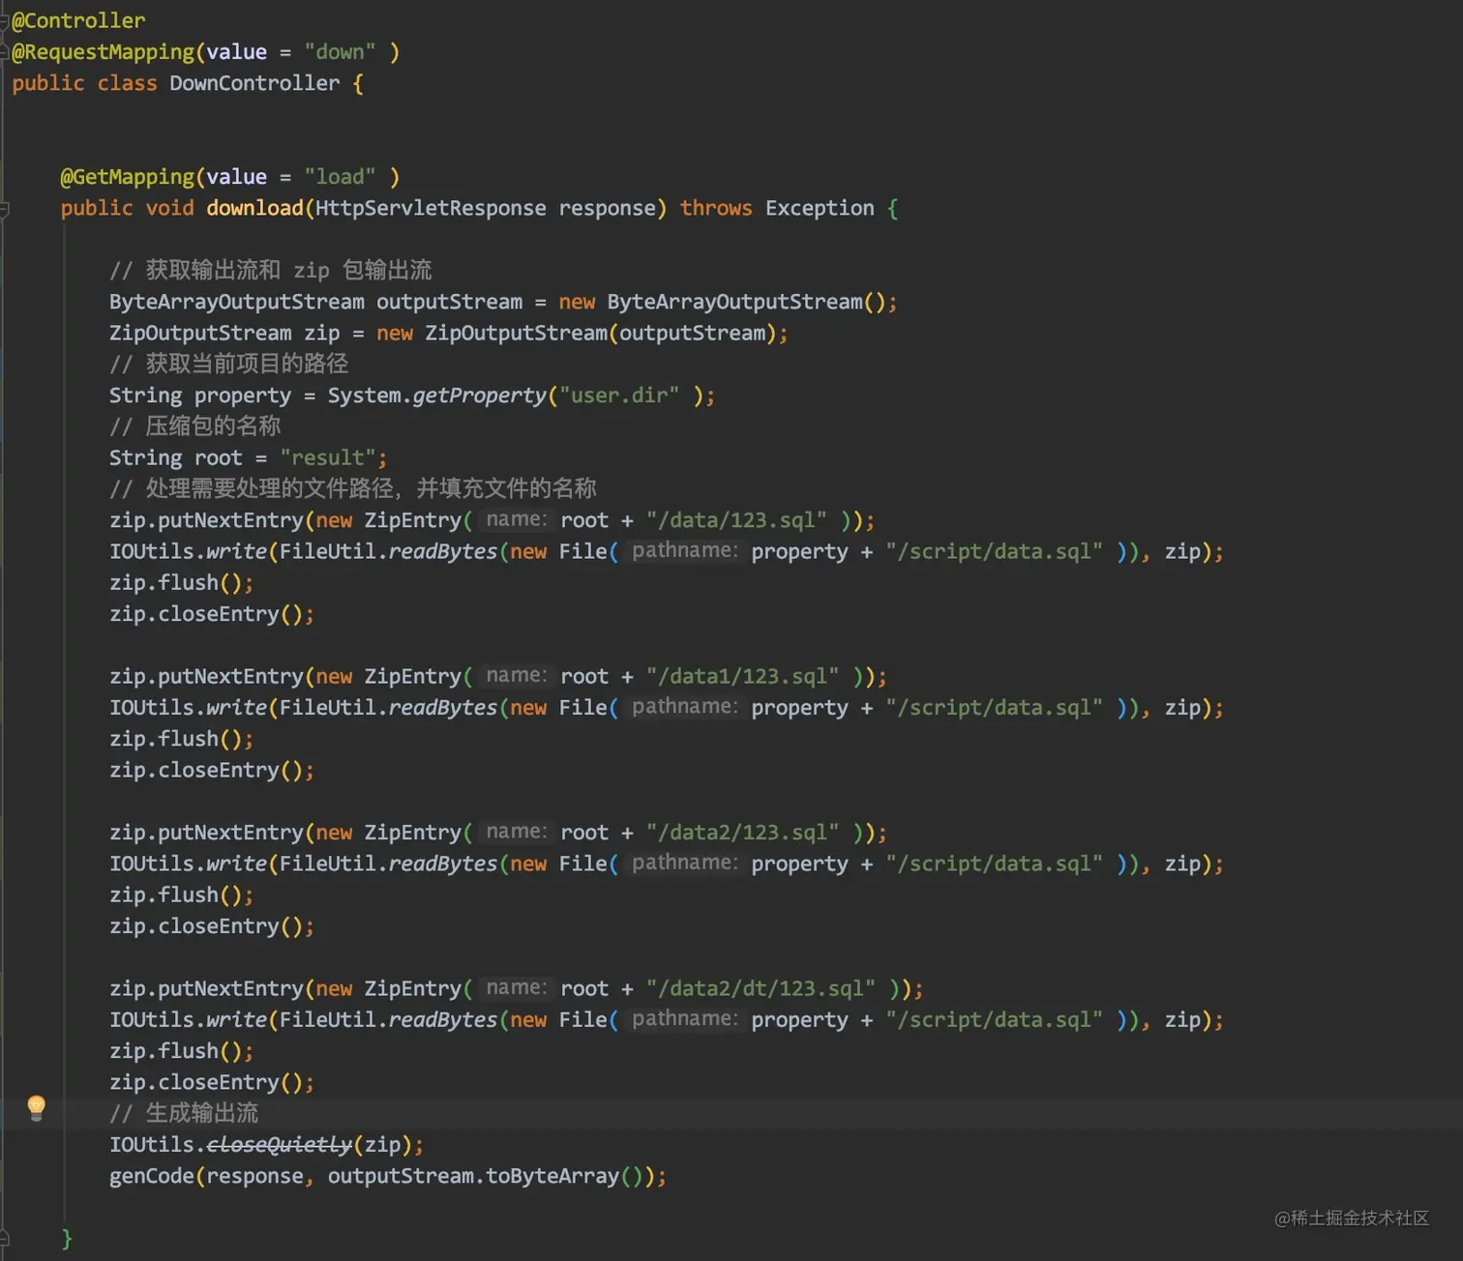
Task: Click the "/data2/123.sql" entry path string
Action: (x=742, y=833)
